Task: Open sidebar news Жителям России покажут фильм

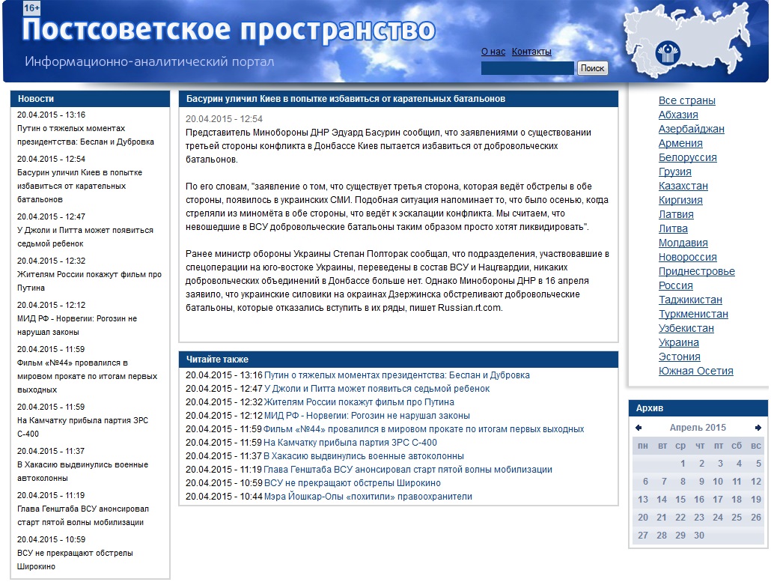Action: coord(89,281)
